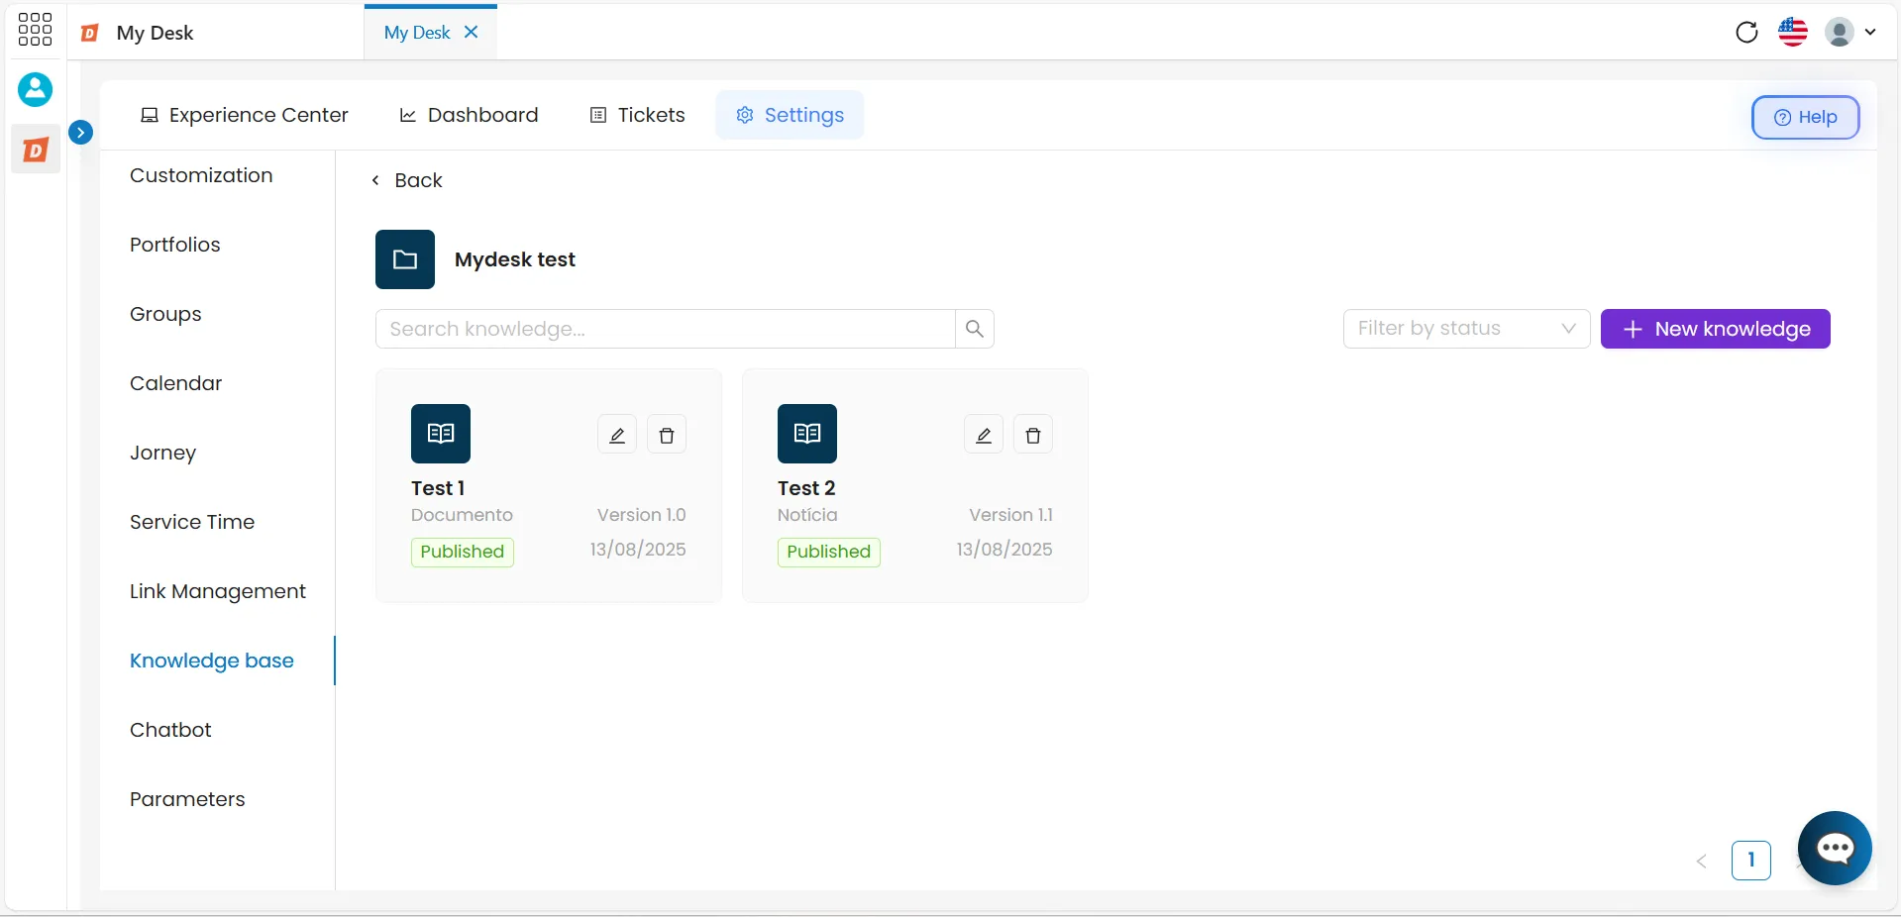Screen dimensions: 1901x917
Task: Go Back to the folder list
Action: click(407, 180)
